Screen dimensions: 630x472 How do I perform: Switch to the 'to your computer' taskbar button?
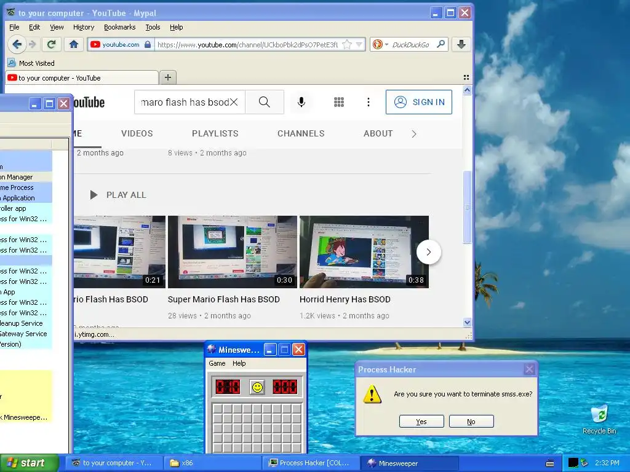114,463
